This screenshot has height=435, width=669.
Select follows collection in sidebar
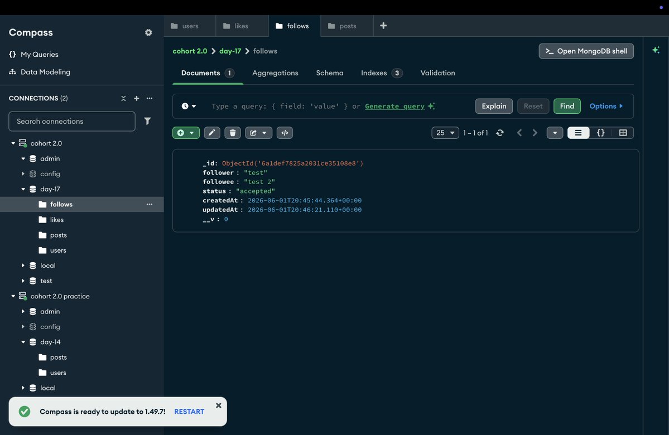click(82, 204)
